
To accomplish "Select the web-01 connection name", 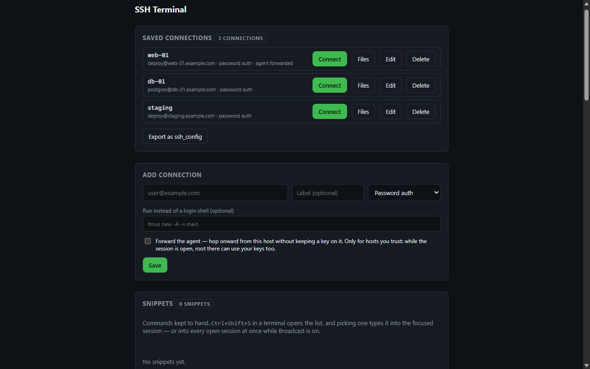I will [x=158, y=55].
